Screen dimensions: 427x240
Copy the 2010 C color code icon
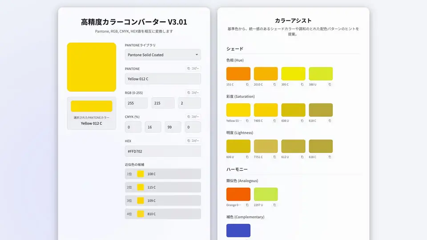(x=274, y=84)
